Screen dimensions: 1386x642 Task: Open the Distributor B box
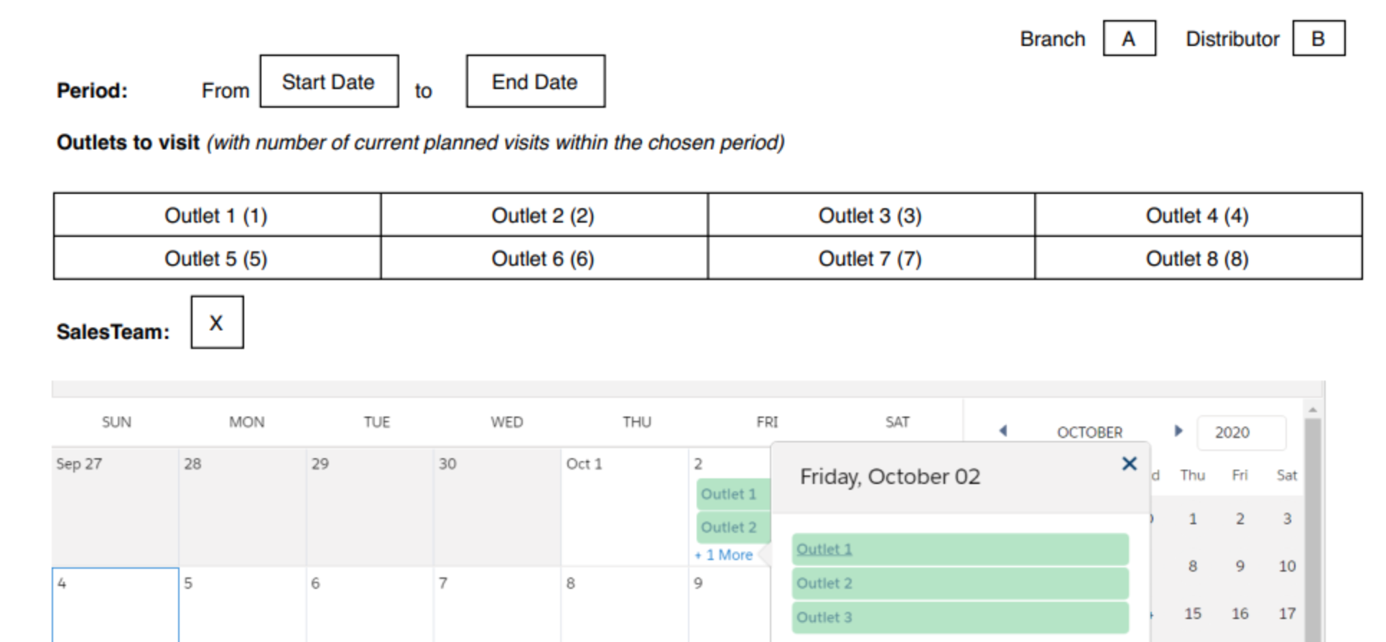click(x=1318, y=39)
